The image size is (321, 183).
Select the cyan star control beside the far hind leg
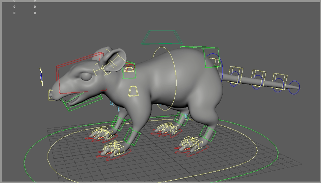click(x=186, y=116)
